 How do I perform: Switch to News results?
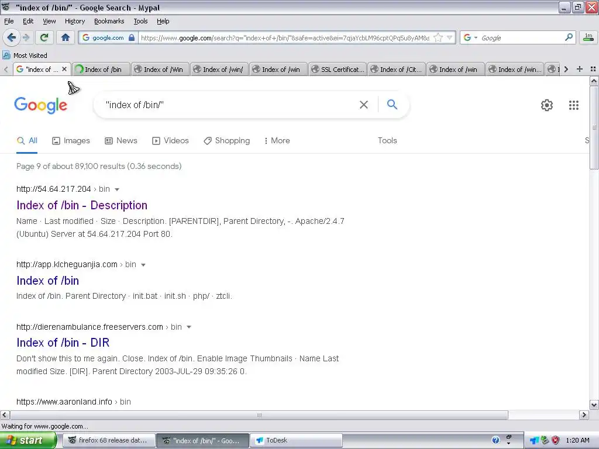[x=121, y=140]
